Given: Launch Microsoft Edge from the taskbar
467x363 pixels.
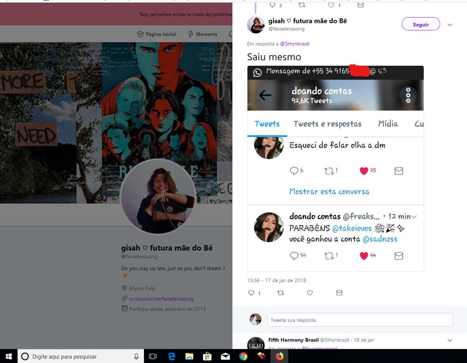Looking at the screenshot, I should [x=171, y=356].
